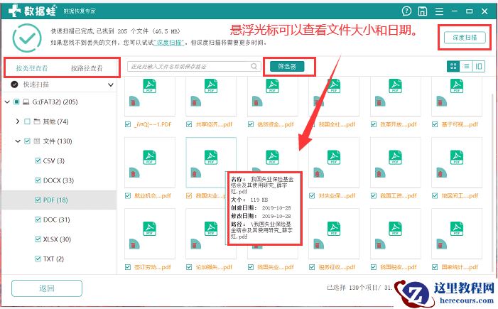This screenshot has width=498, height=309.
Task: Focus the file name search field
Action: 194,66
